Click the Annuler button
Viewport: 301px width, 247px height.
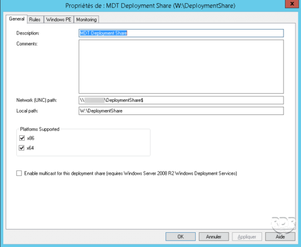214,237
